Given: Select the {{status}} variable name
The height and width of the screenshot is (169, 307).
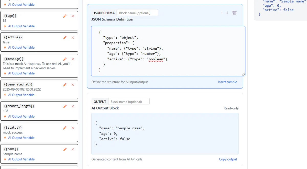Looking at the screenshot, I should point(13,127).
